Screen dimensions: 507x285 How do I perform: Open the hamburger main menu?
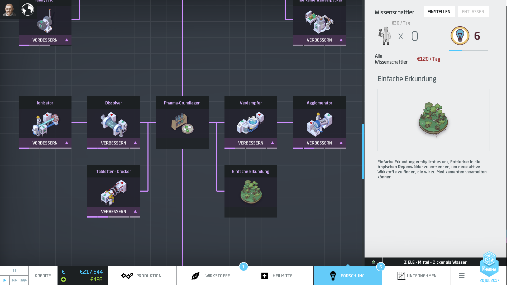462,276
